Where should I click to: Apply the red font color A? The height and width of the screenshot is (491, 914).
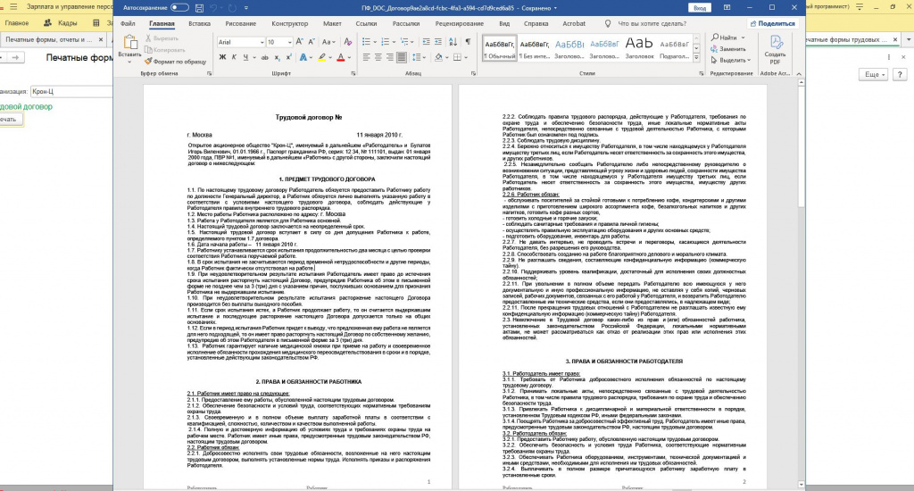click(340, 57)
